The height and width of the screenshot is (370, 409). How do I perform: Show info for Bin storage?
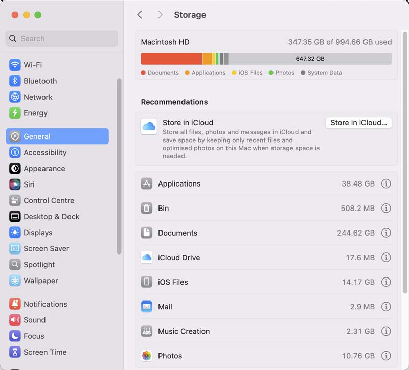click(x=386, y=208)
